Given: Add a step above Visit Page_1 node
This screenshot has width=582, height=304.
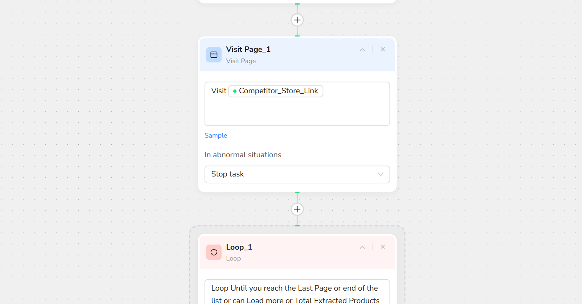Looking at the screenshot, I should click(297, 20).
